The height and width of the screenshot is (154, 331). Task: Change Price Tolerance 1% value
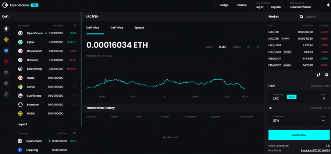(x=328, y=146)
